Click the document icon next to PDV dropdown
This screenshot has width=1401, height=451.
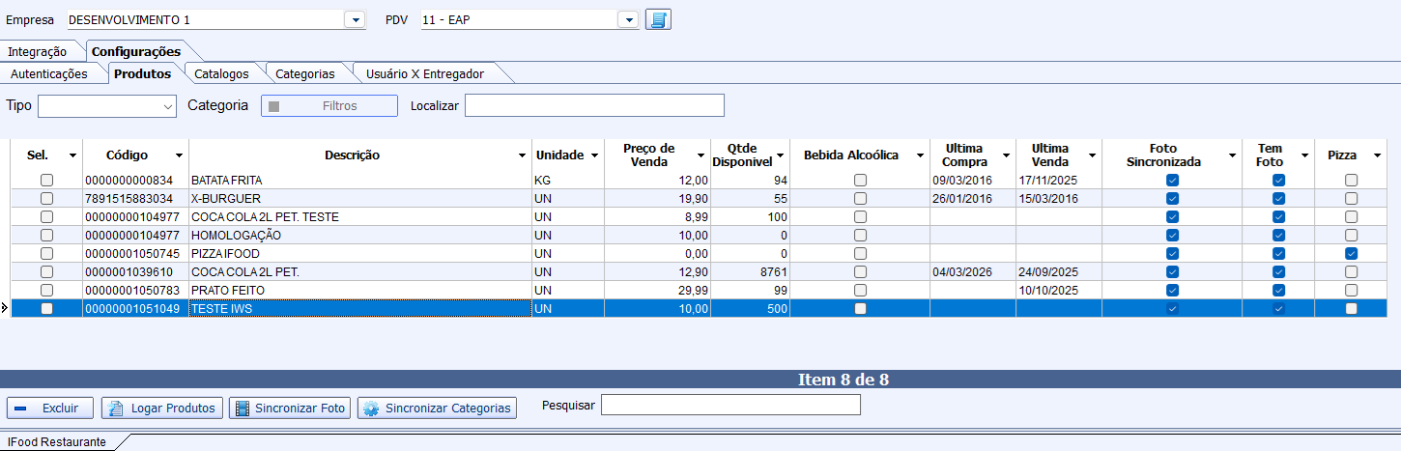[x=658, y=20]
